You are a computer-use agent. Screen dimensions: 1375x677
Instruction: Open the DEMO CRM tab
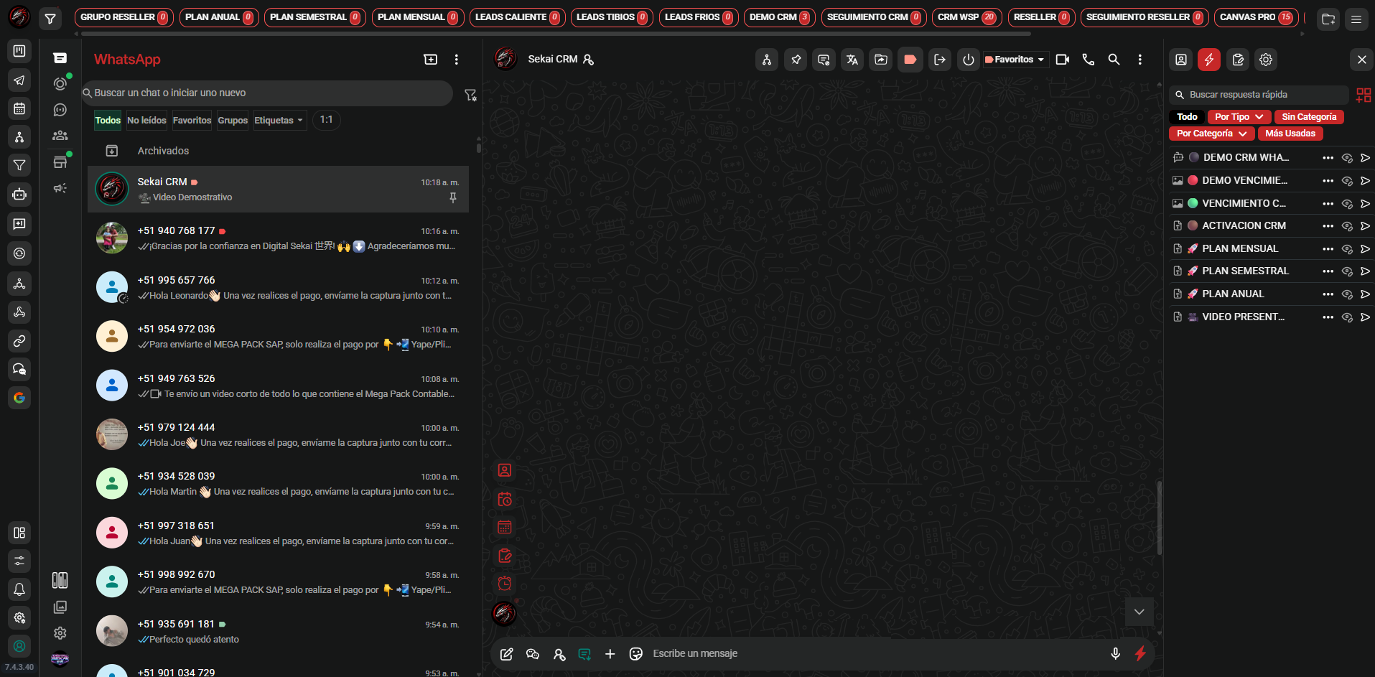tap(779, 17)
